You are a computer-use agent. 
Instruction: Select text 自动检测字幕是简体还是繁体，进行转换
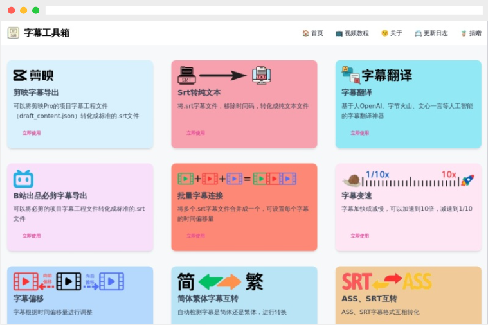232,312
